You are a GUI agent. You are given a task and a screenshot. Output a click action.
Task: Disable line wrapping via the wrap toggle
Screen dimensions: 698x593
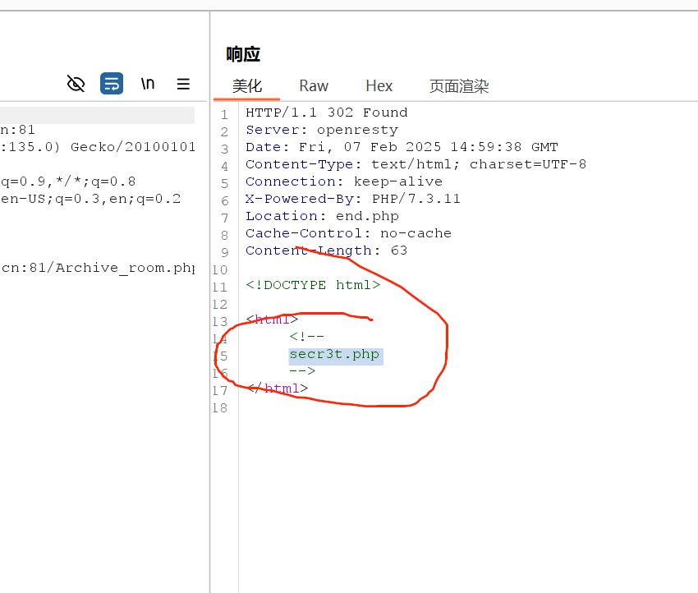click(x=112, y=83)
